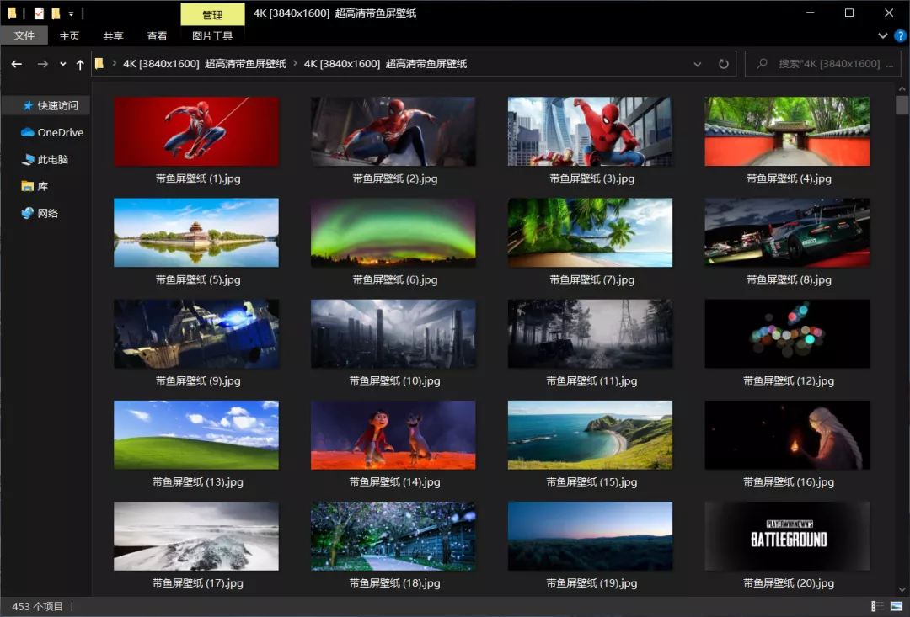Screen dimensions: 910x617
Task: Open the help question mark icon
Action: (899, 36)
